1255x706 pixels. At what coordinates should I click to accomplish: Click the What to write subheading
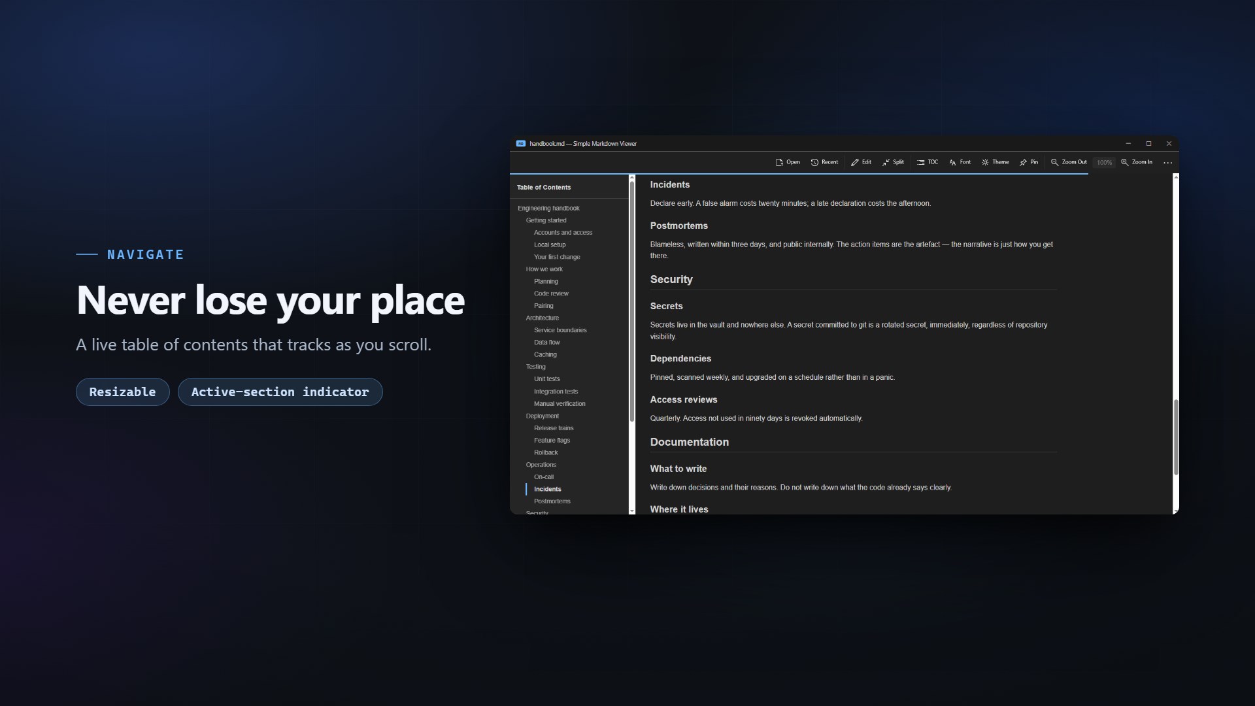[x=678, y=469]
